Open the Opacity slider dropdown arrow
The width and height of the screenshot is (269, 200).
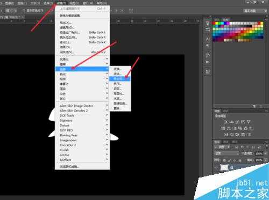pos(265,153)
